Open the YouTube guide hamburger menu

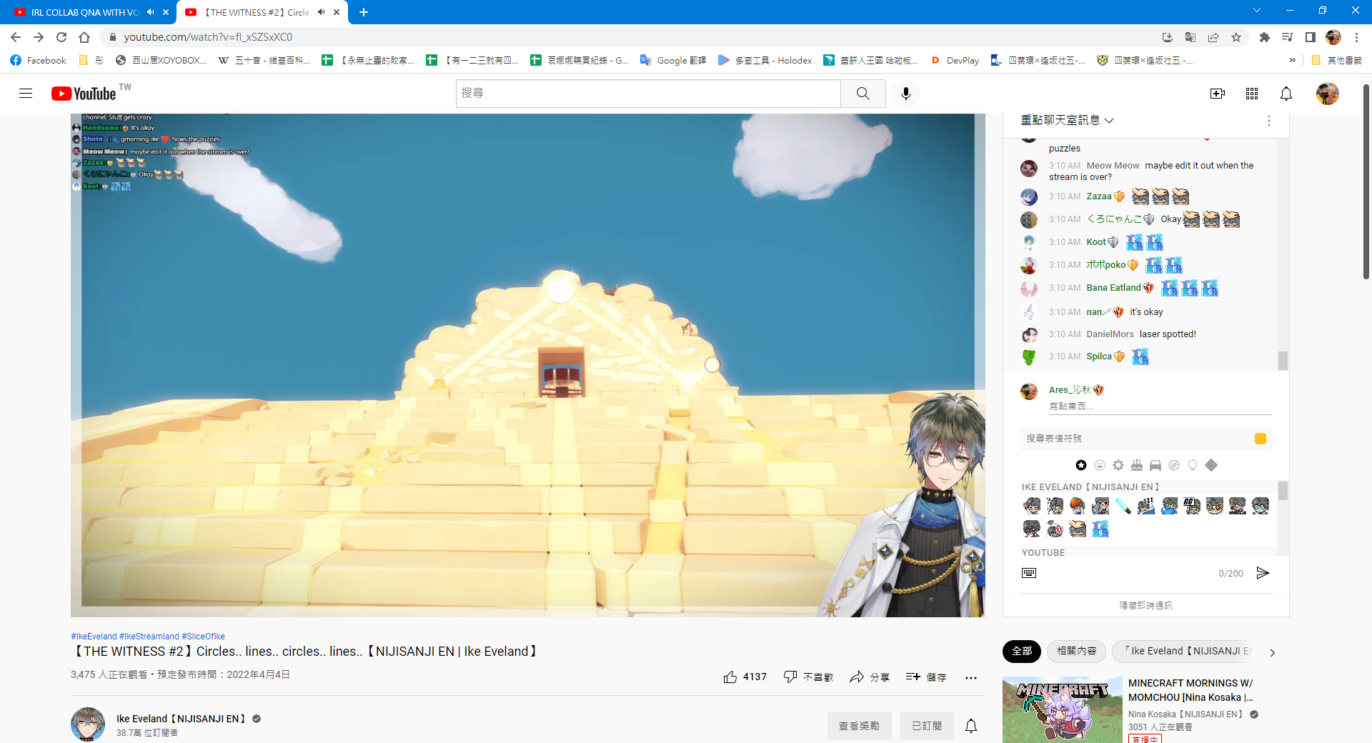tap(26, 94)
